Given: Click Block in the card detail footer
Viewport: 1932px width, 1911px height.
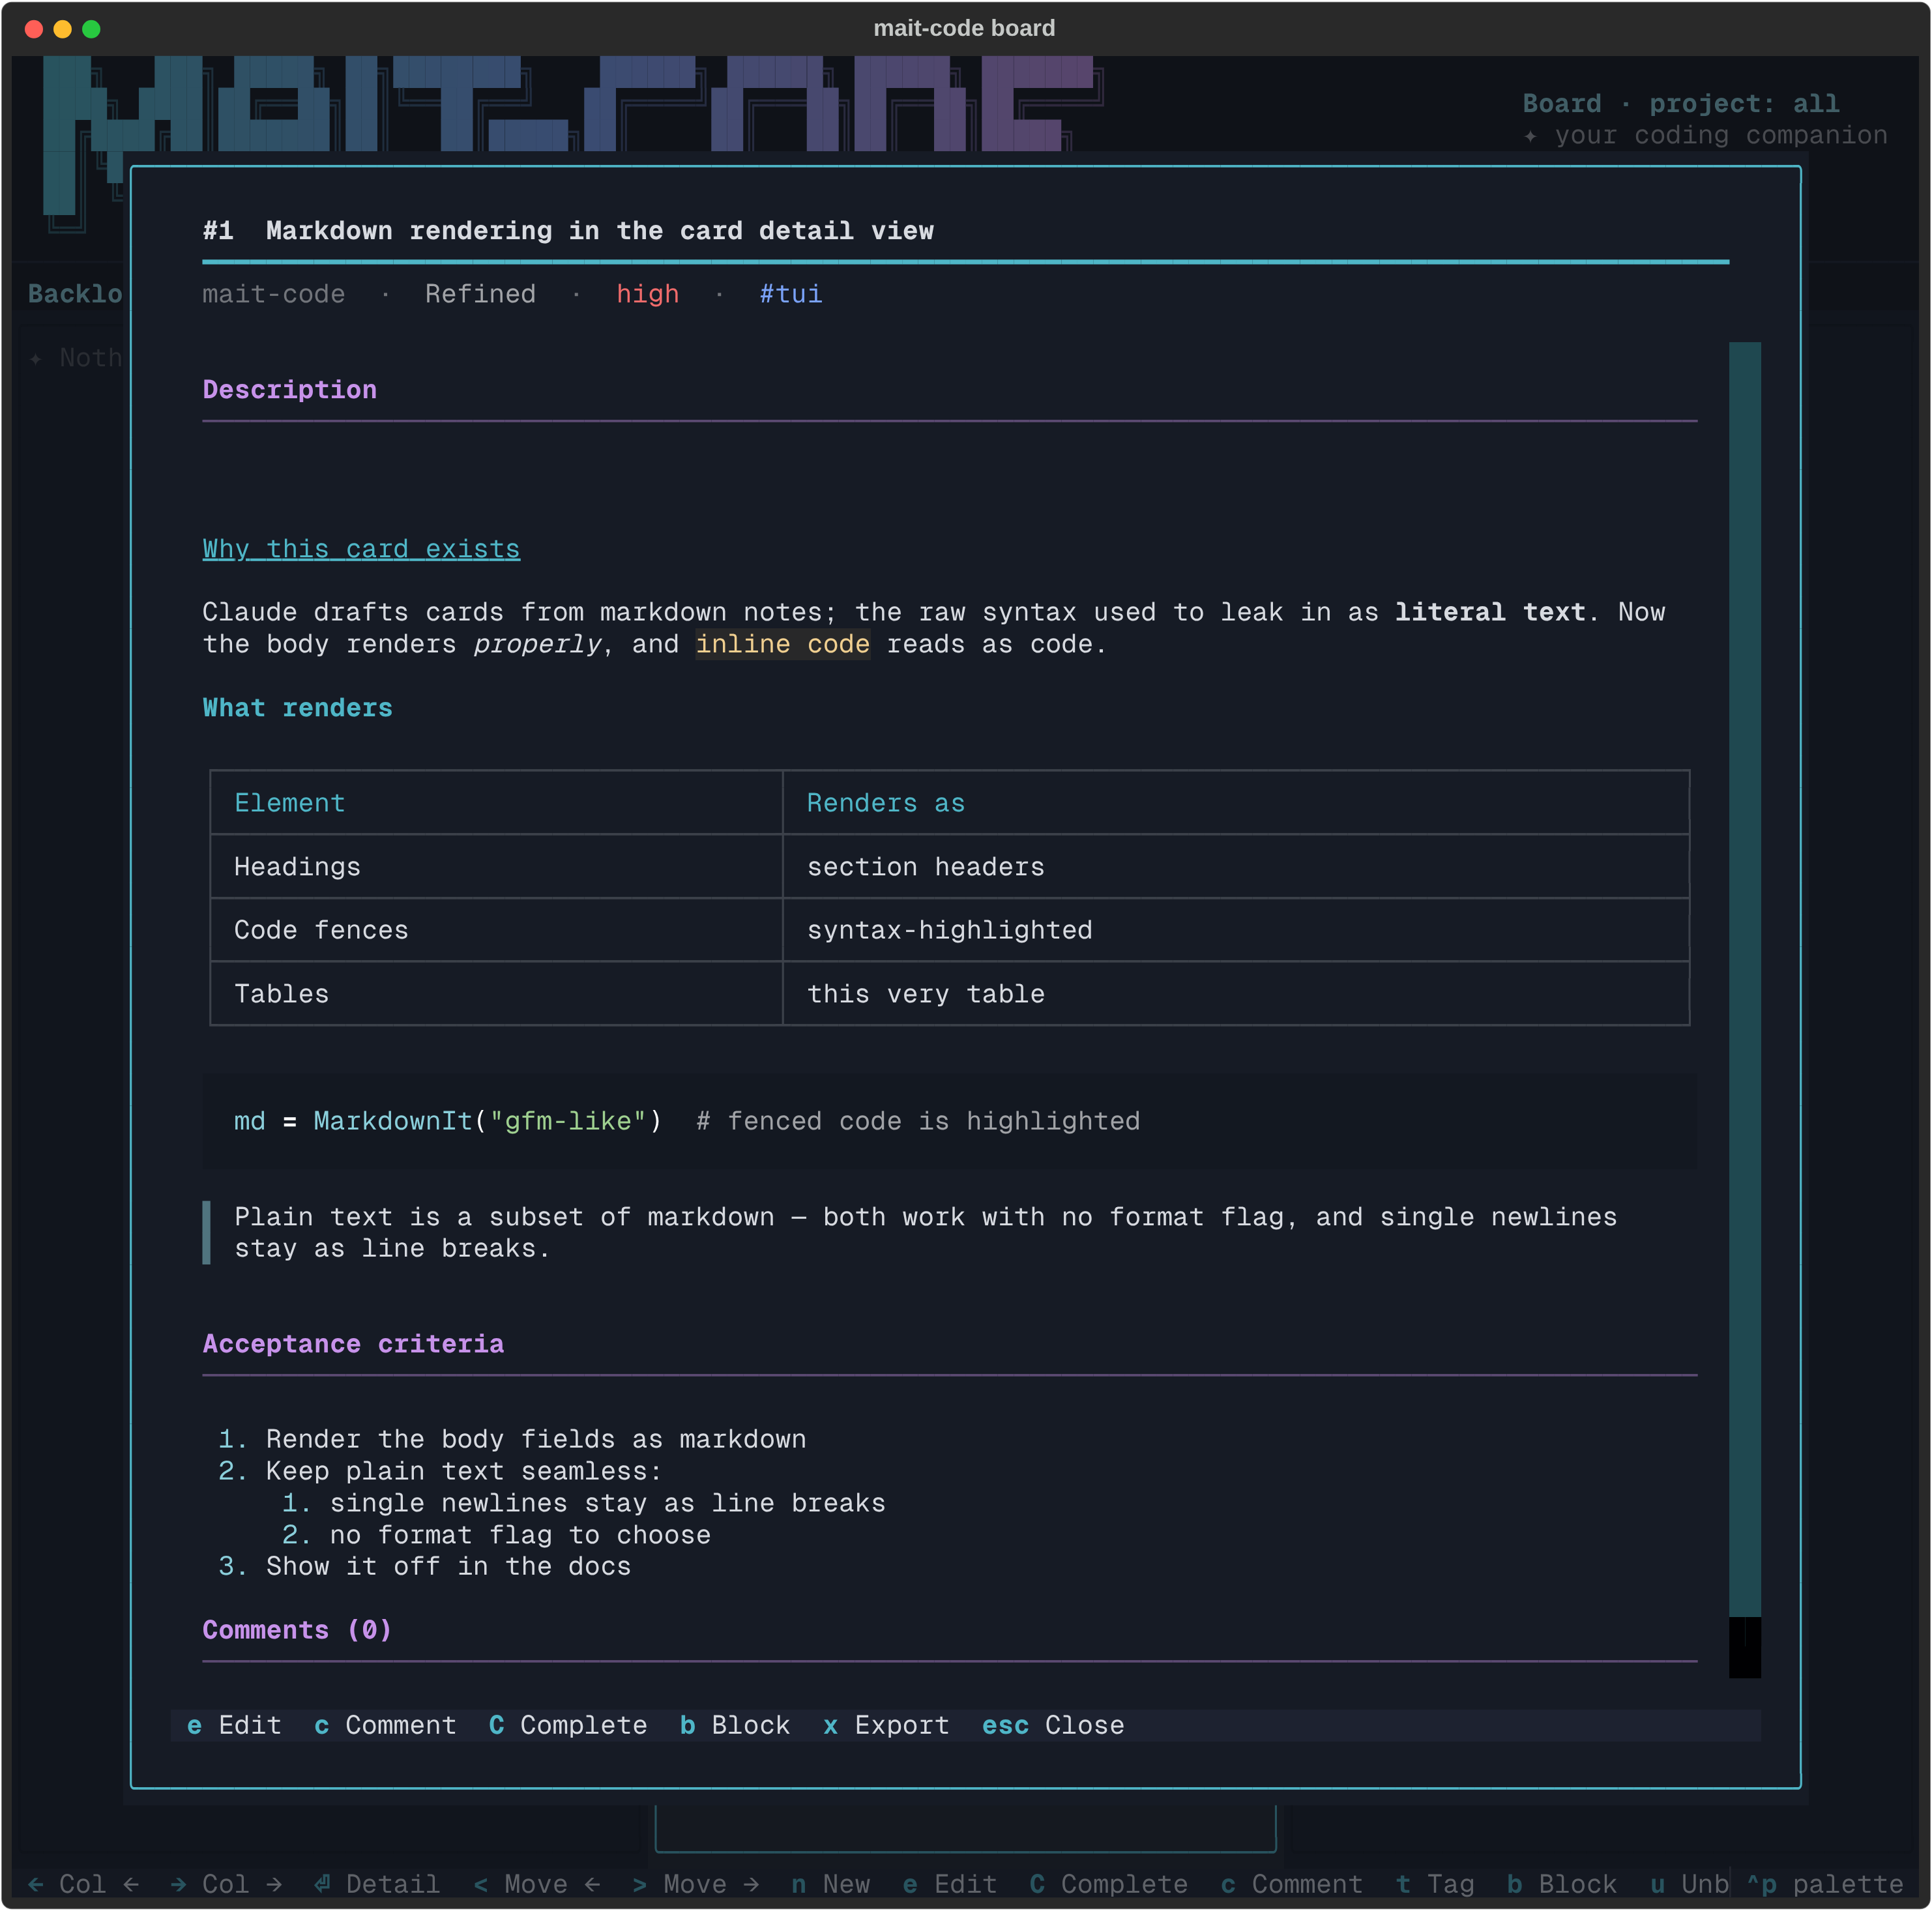Looking at the screenshot, I should tap(735, 1725).
